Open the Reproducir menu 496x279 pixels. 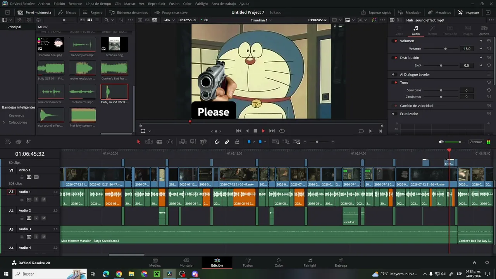click(157, 3)
